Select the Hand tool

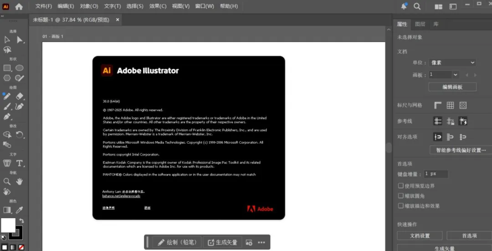click(x=20, y=181)
